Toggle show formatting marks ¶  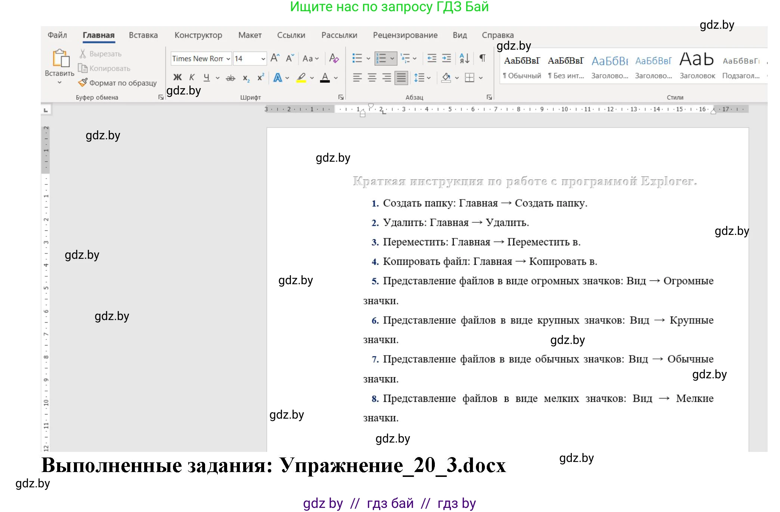pos(483,58)
